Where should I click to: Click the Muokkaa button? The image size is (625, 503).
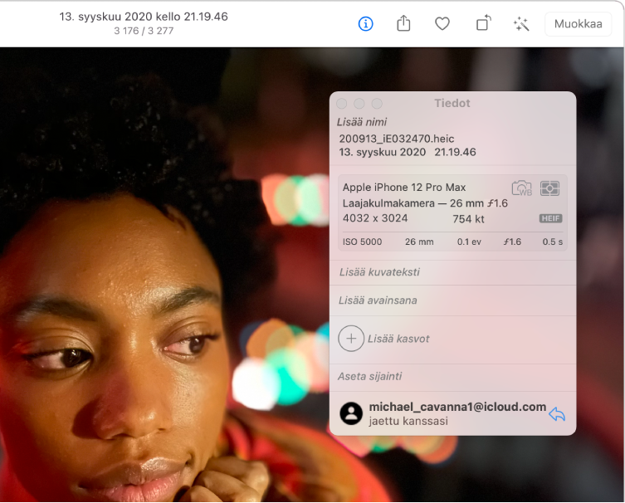tap(578, 24)
